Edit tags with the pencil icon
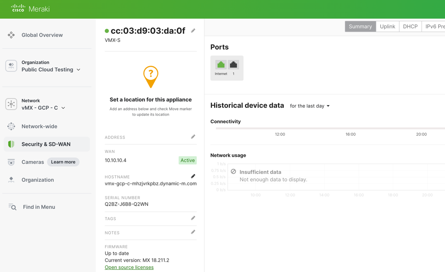This screenshot has height=272, width=445. point(193,218)
